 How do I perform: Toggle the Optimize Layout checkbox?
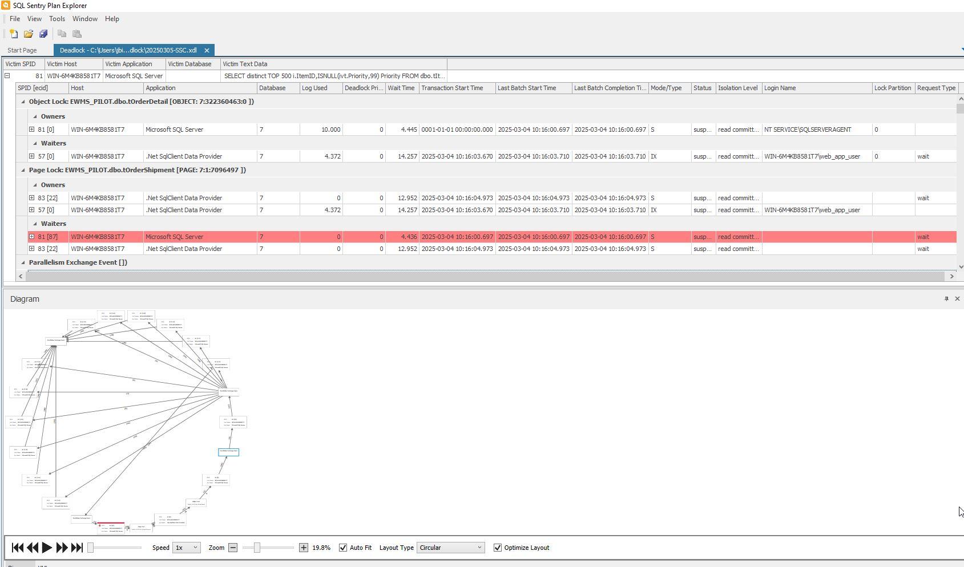tap(498, 548)
